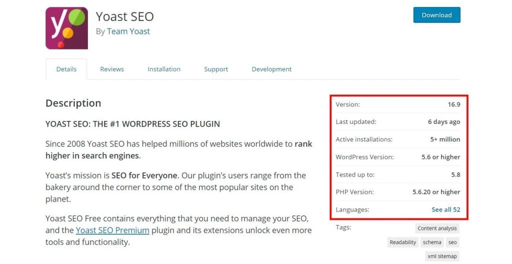Open the Team Yoast author link

(x=128, y=31)
